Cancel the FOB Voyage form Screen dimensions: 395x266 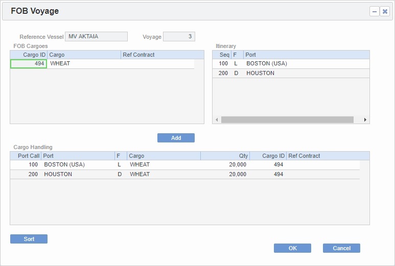(x=341, y=248)
